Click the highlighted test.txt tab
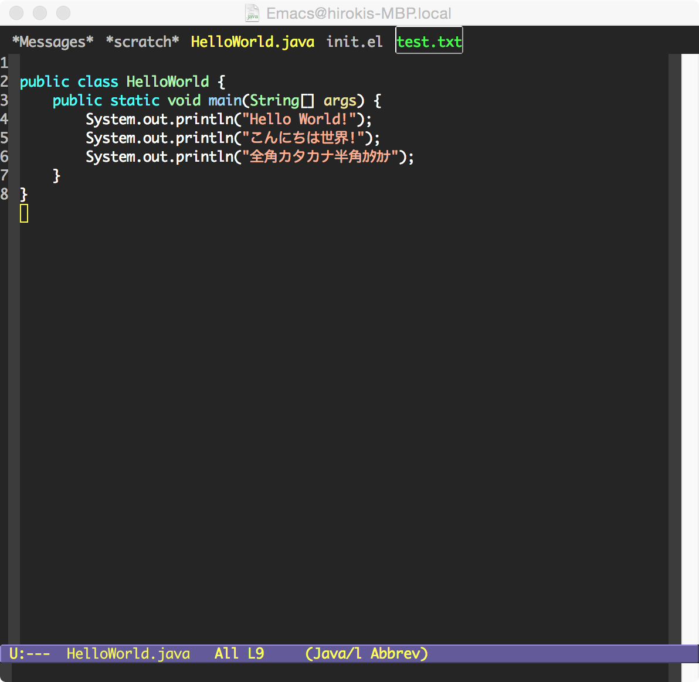Viewport: 699px width, 682px height. (x=429, y=41)
